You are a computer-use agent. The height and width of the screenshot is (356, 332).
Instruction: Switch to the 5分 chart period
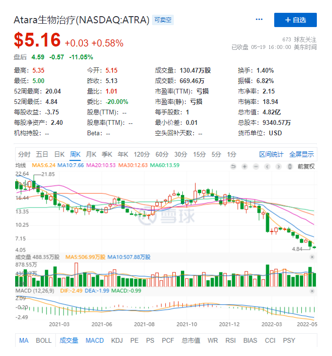tap(216, 154)
